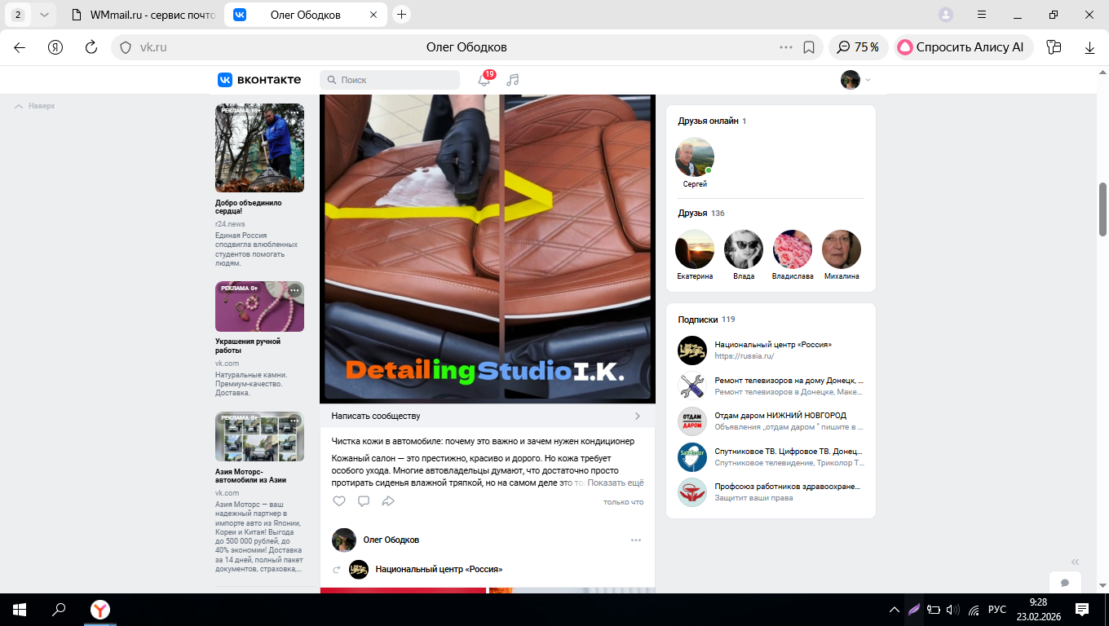Expand post text with Показать ещё
The width and height of the screenshot is (1109, 626).
[616, 483]
